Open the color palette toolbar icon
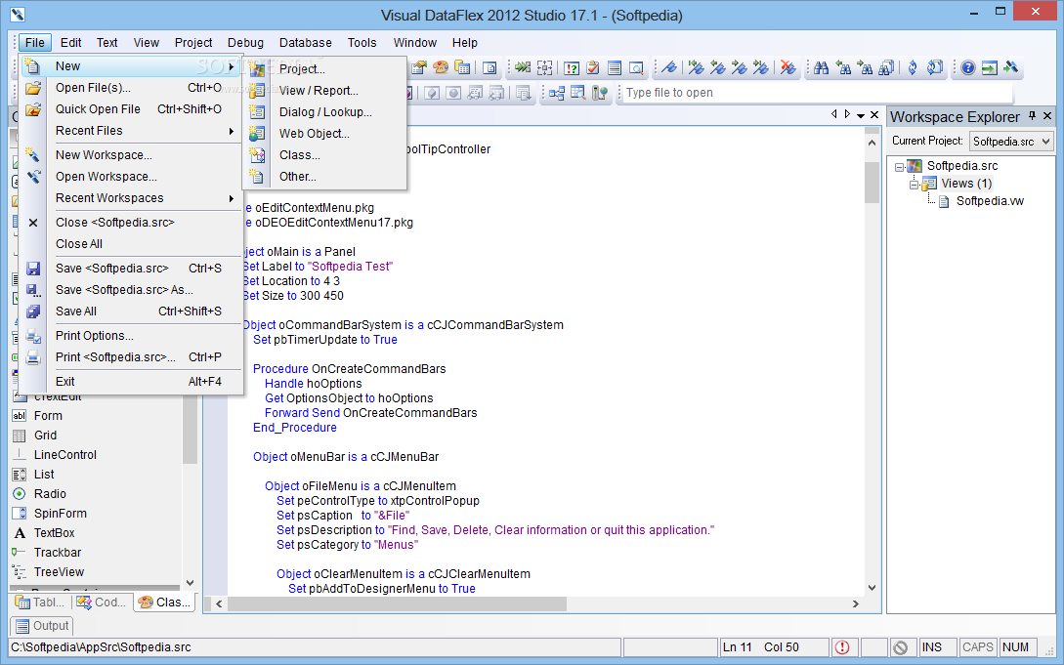The image size is (1064, 665). tap(441, 67)
